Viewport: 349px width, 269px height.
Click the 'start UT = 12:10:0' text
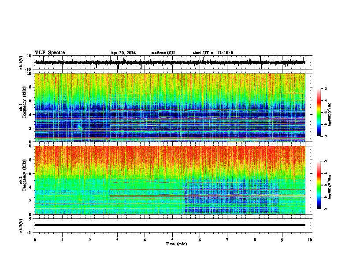coord(213,53)
